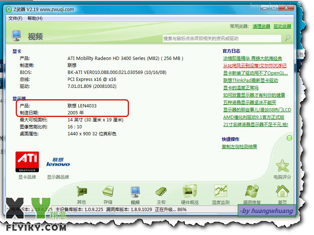Open 21寸名牌液晶显示器不足千元,抢! link
This screenshot has width=314, height=235.
256,125
